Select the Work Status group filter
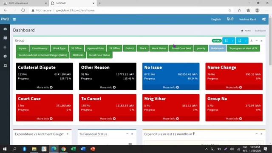The height and width of the screenshot is (153, 272). pyautogui.click(x=159, y=48)
